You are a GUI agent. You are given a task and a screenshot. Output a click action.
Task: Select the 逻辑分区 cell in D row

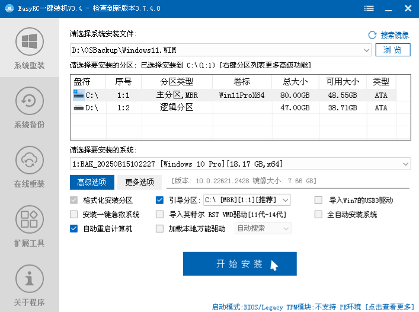177,108
